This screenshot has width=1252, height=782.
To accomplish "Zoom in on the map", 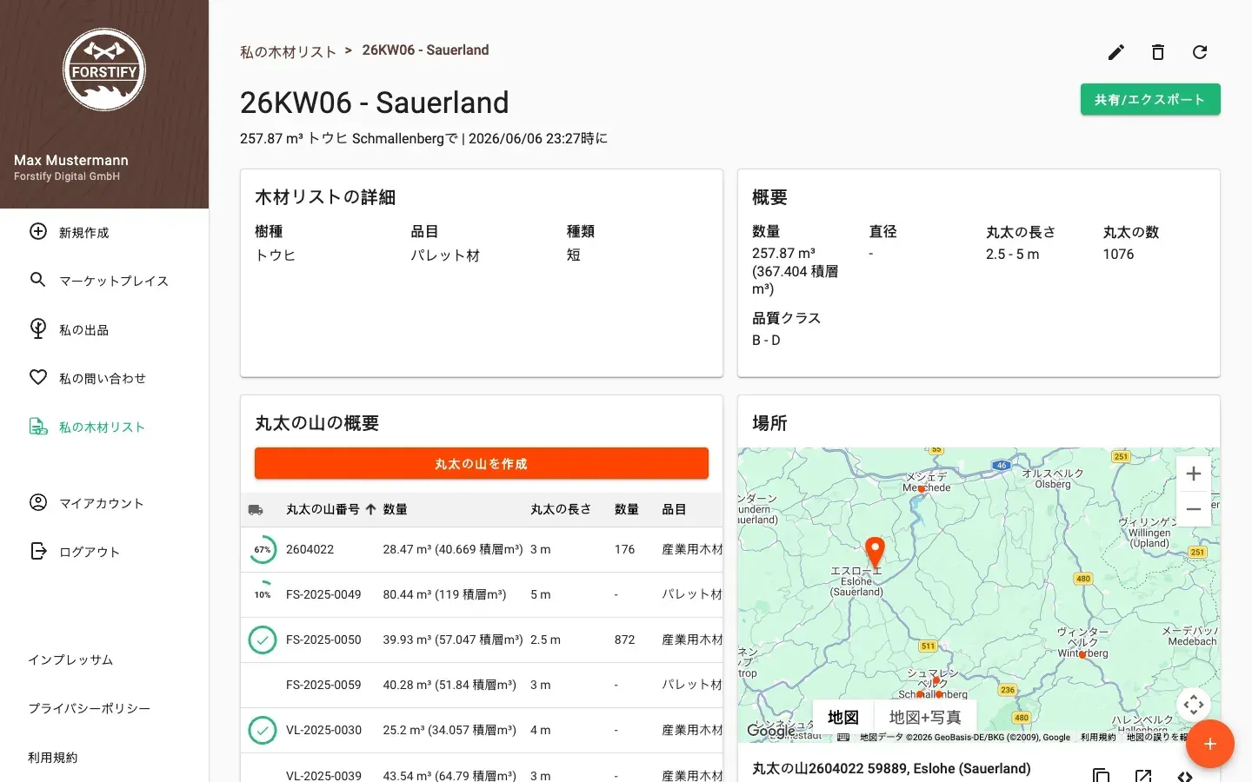I will tap(1194, 474).
